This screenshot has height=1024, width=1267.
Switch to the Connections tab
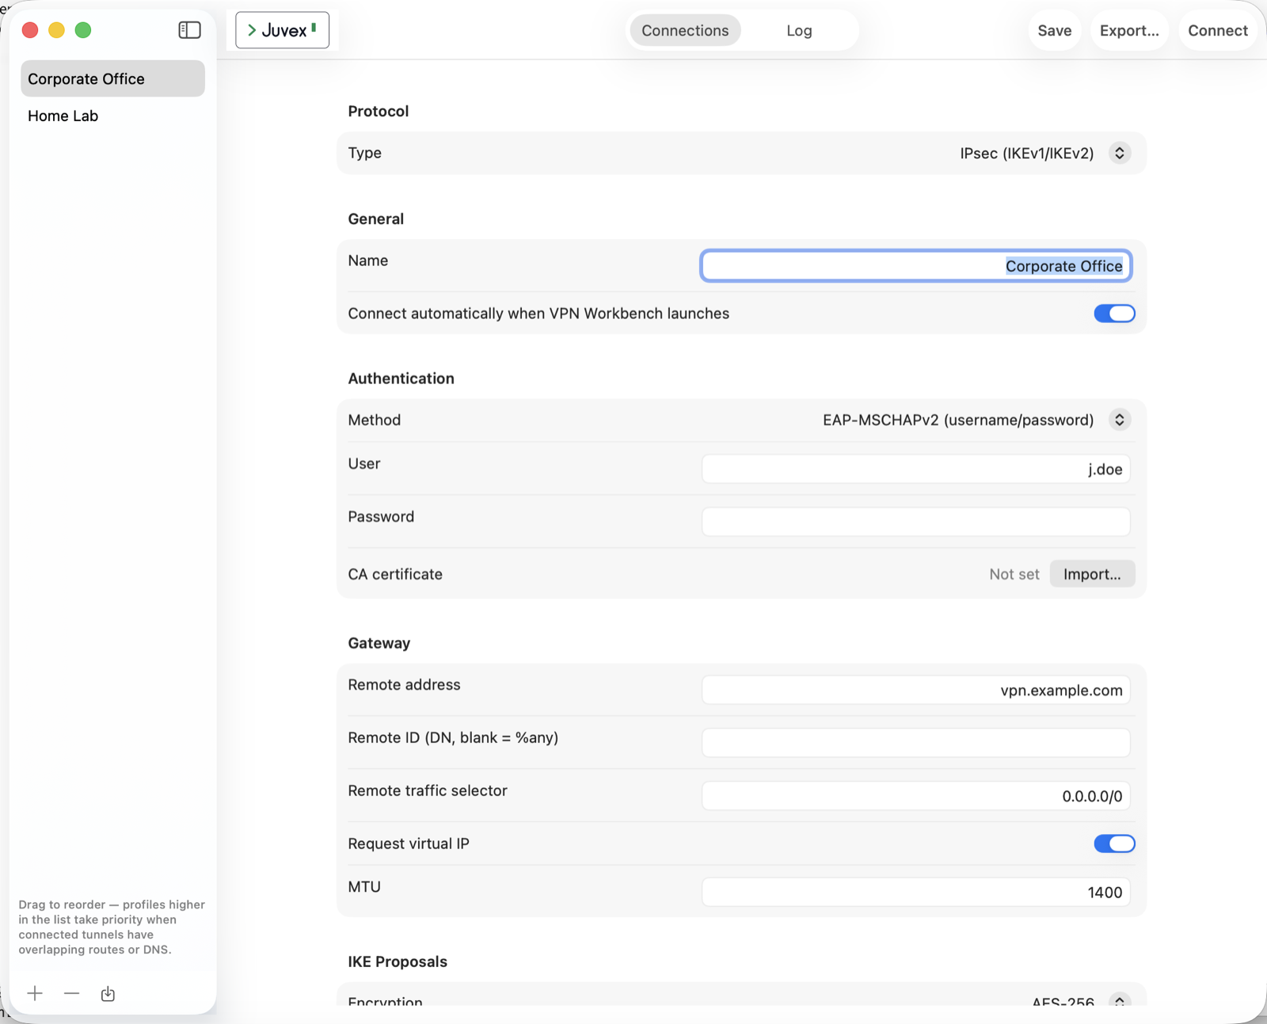tap(685, 30)
